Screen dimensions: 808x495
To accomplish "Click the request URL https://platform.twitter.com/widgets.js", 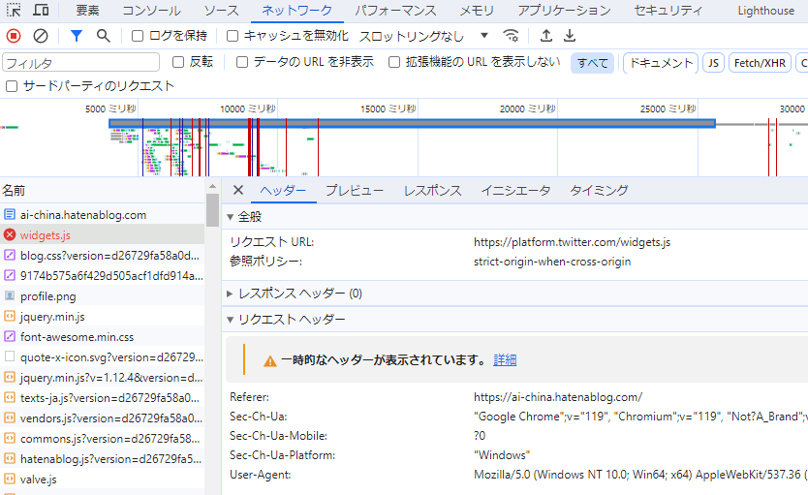I will (x=572, y=242).
